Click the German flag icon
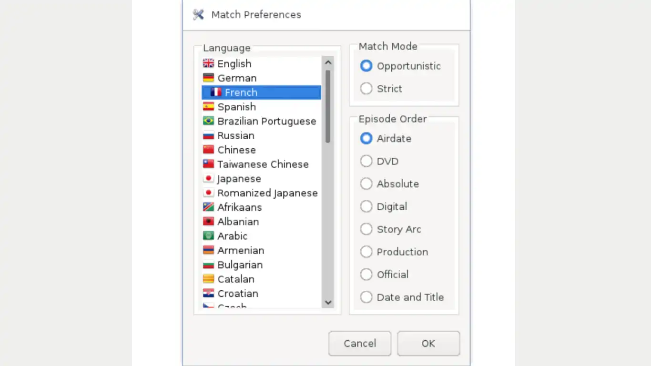 tap(208, 78)
